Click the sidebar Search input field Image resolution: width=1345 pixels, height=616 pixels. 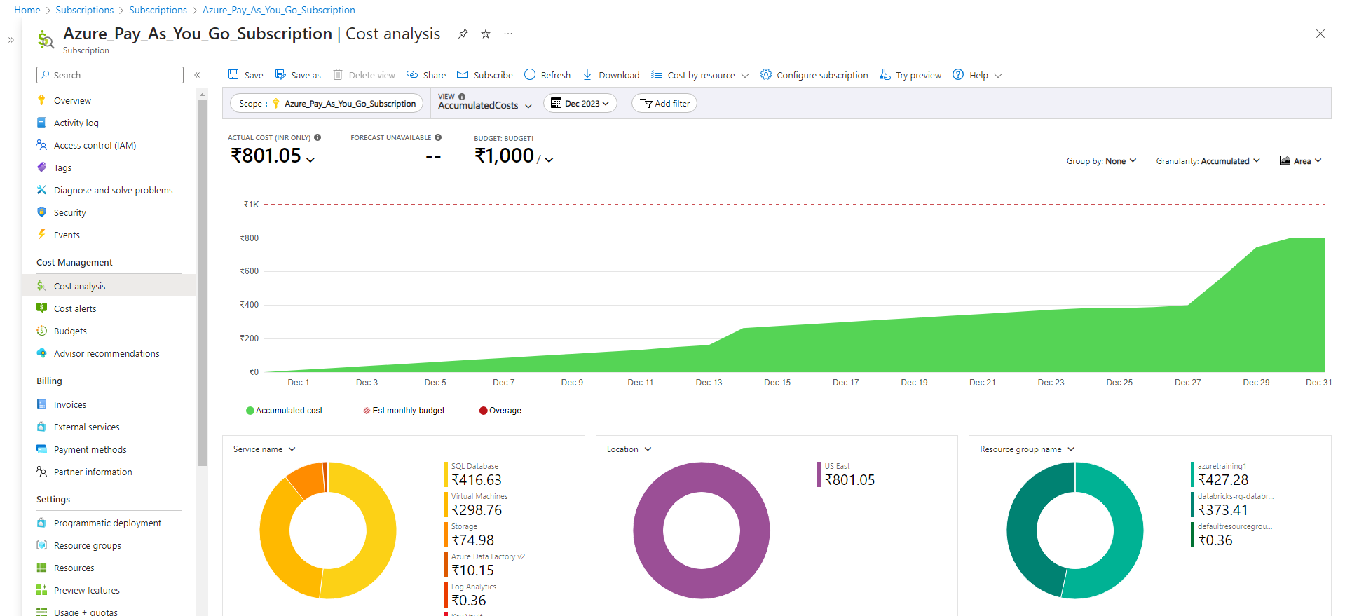(110, 75)
